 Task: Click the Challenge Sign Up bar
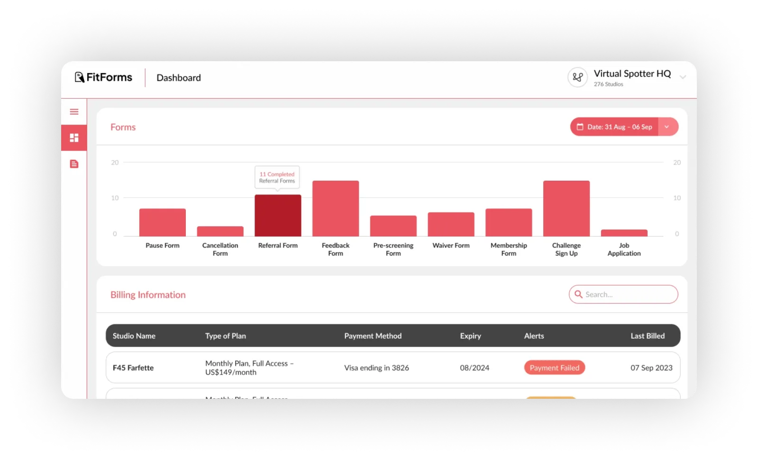pyautogui.click(x=566, y=209)
